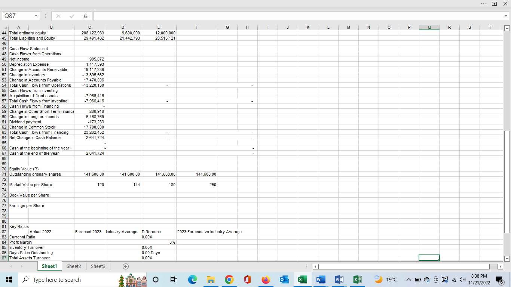Switch to the Sheet2 tab
The width and height of the screenshot is (511, 287).
[x=74, y=266]
